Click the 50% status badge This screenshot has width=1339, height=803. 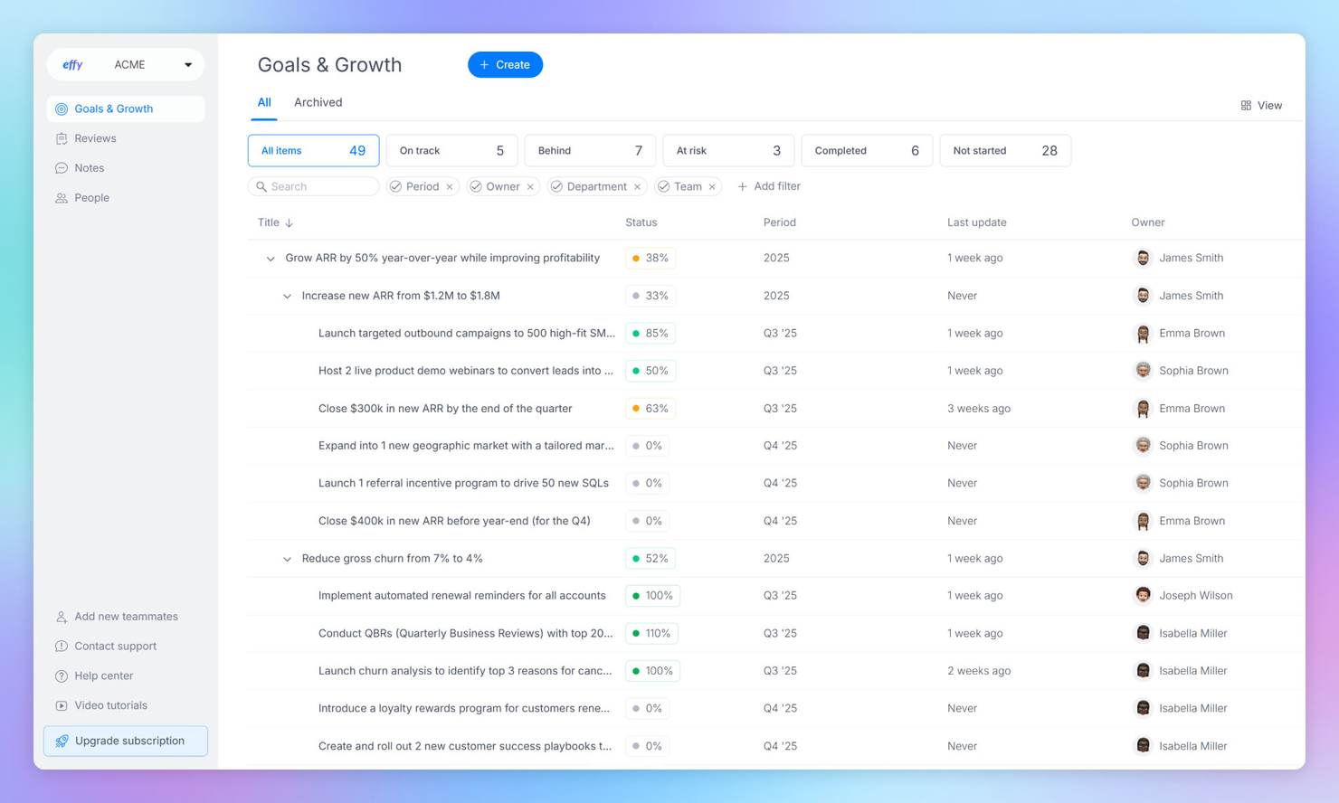651,371
